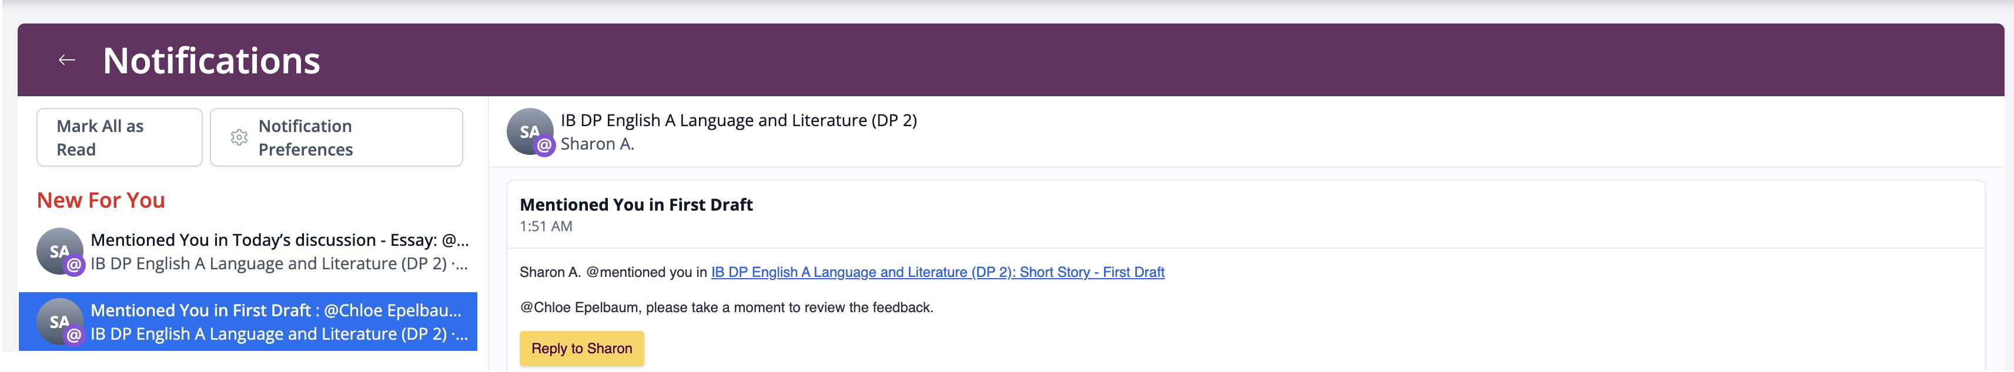The height and width of the screenshot is (372, 2014).
Task: Click the Mentioned You in First Draft heading
Action: 637,204
